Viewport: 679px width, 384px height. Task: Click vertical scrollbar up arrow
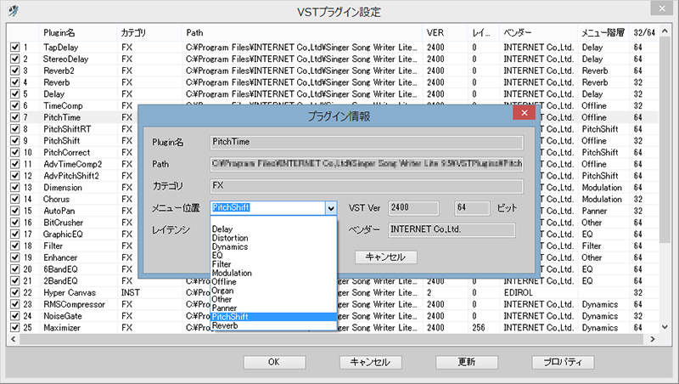pyautogui.click(x=665, y=32)
